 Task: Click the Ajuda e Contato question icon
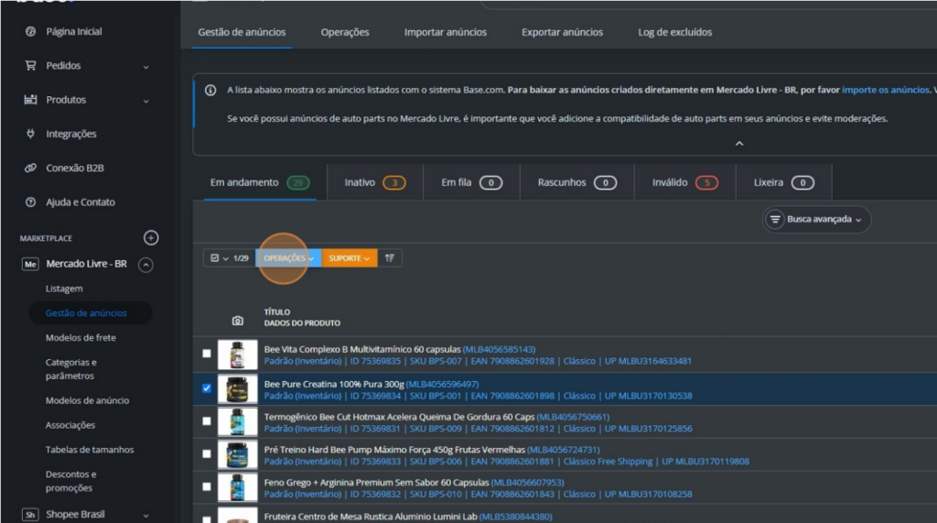pos(30,202)
